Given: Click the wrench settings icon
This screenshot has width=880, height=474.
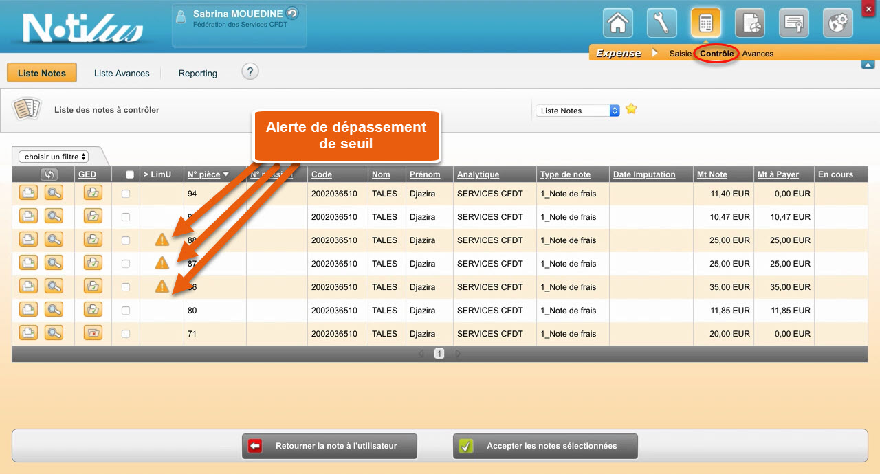Looking at the screenshot, I should point(661,23).
